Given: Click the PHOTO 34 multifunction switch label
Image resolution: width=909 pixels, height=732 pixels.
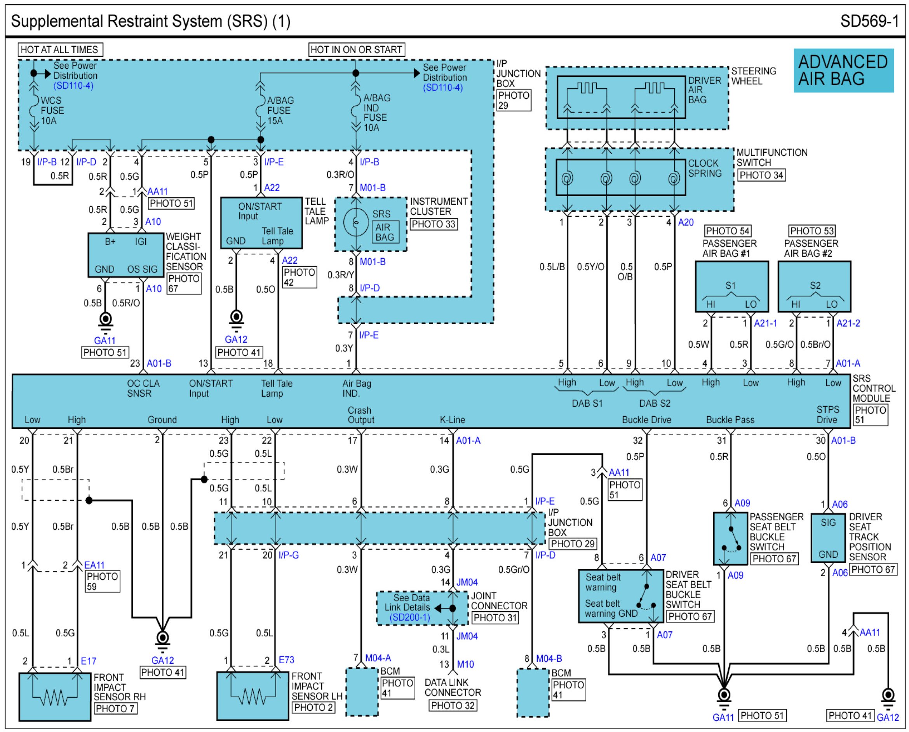Looking at the screenshot, I should click(761, 175).
